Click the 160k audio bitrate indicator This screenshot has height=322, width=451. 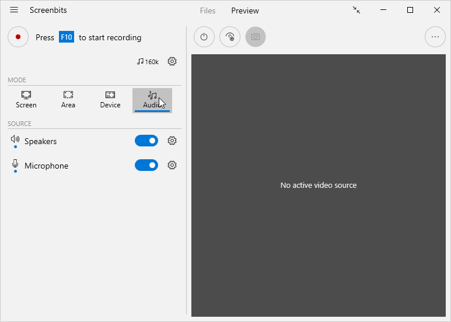(148, 61)
